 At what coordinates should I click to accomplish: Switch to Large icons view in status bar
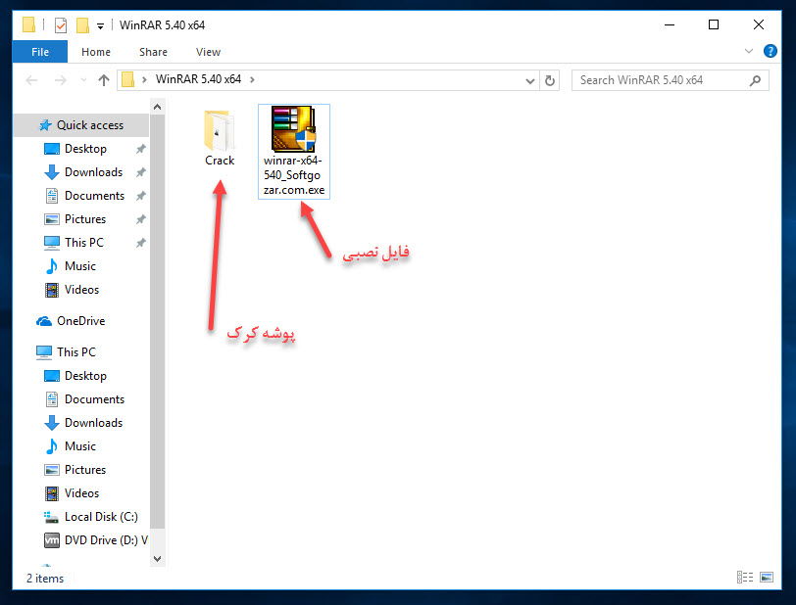point(767,578)
